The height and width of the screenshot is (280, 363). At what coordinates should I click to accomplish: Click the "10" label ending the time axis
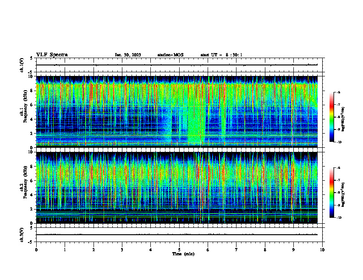point(322,250)
